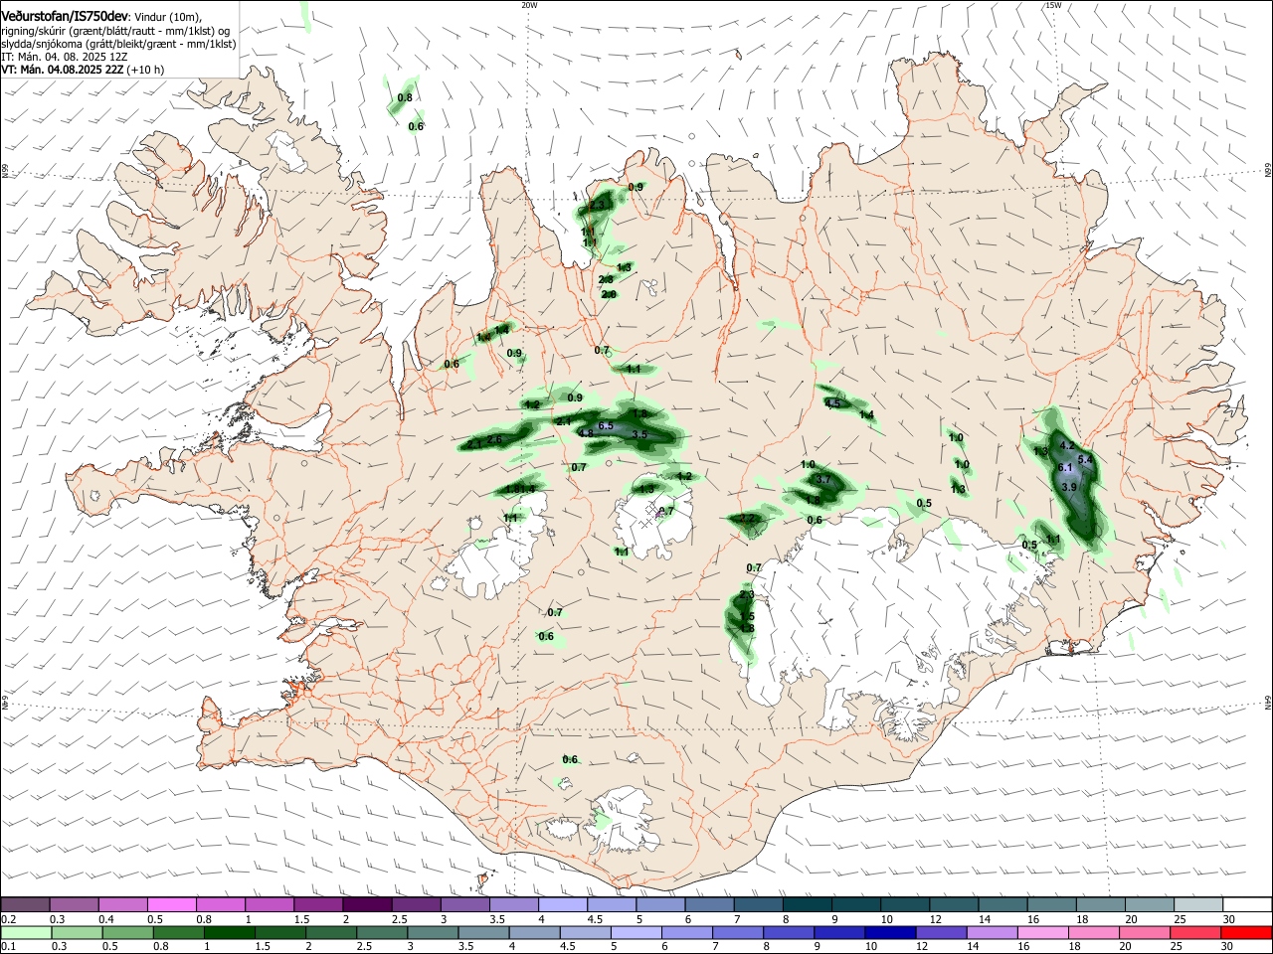Click the rigning/skúrir legend description line
This screenshot has width=1273, height=954.
point(115,31)
